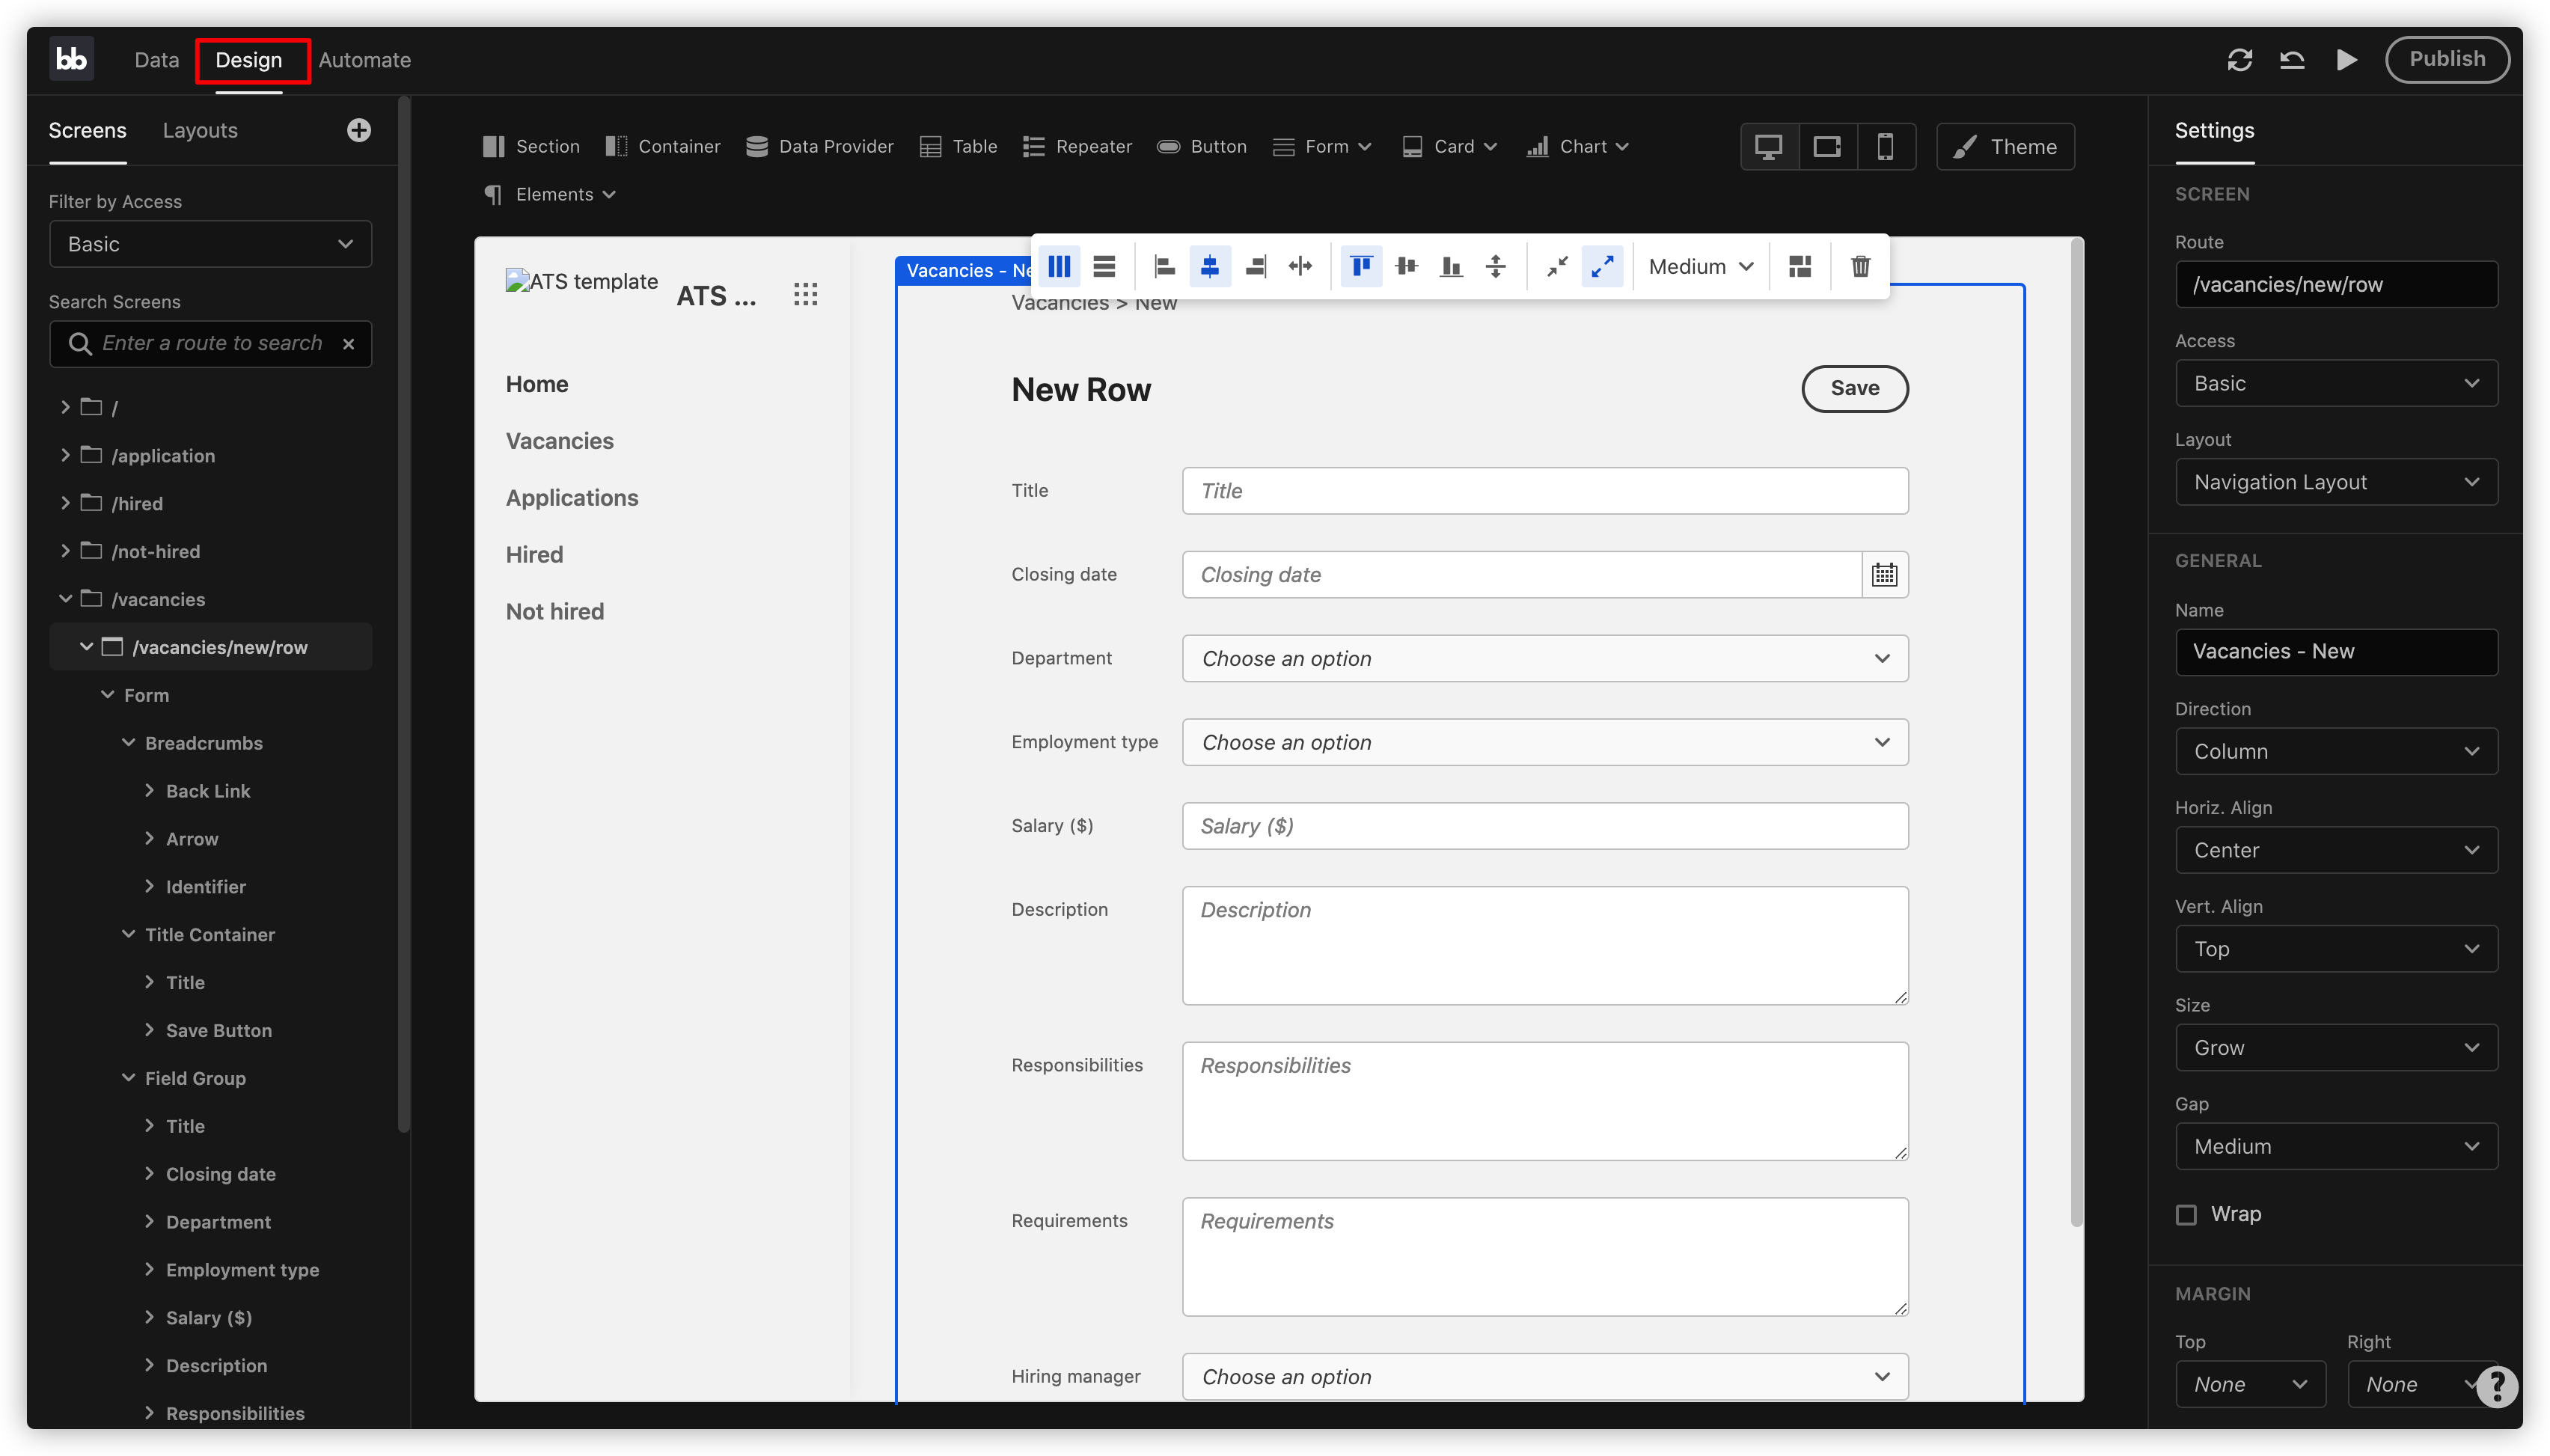Open the Automate tab
The width and height of the screenshot is (2550, 1456).
(364, 60)
